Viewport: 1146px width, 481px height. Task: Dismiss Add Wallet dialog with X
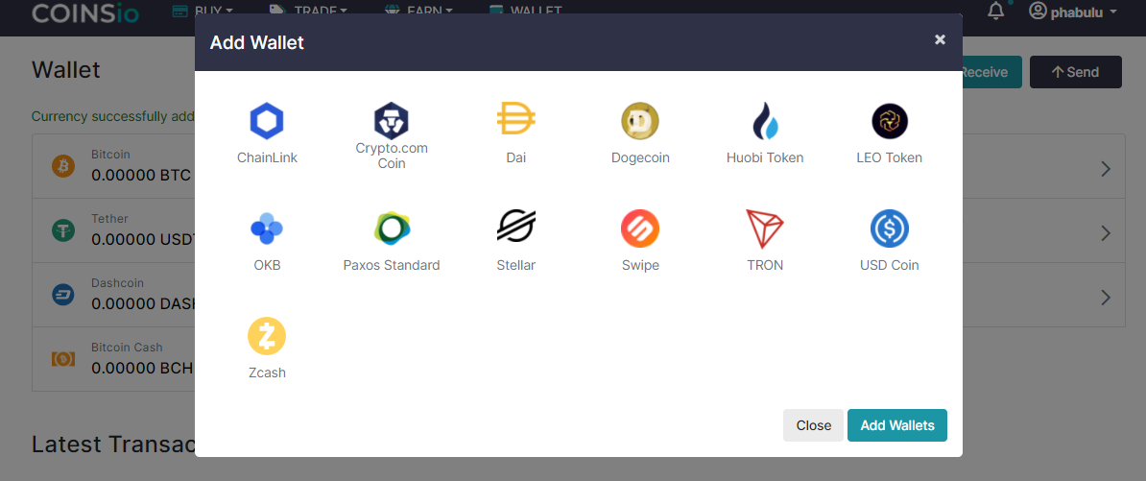(x=940, y=39)
